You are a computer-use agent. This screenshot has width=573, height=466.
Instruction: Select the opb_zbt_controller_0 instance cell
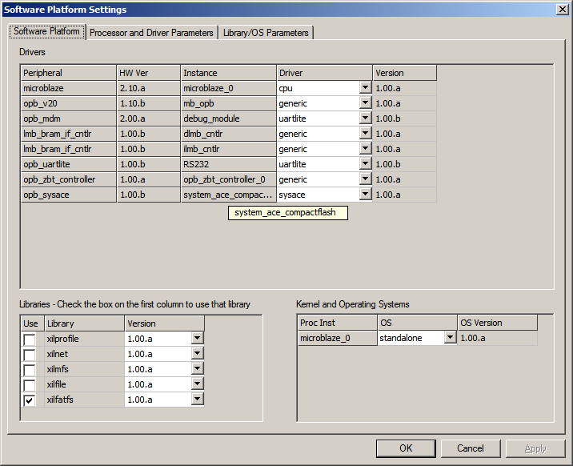coord(228,179)
